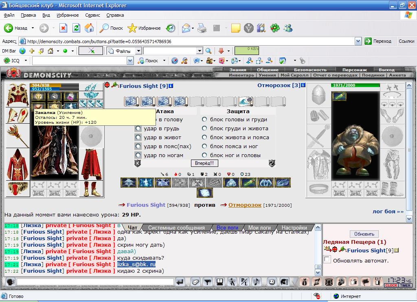Click the player's 594/938 health bar
The width and height of the screenshot is (417, 302).
(x=54, y=85)
